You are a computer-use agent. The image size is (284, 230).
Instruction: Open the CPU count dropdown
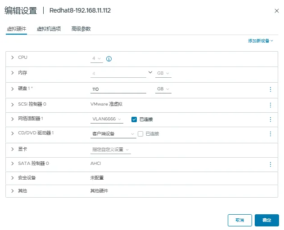coord(96,58)
